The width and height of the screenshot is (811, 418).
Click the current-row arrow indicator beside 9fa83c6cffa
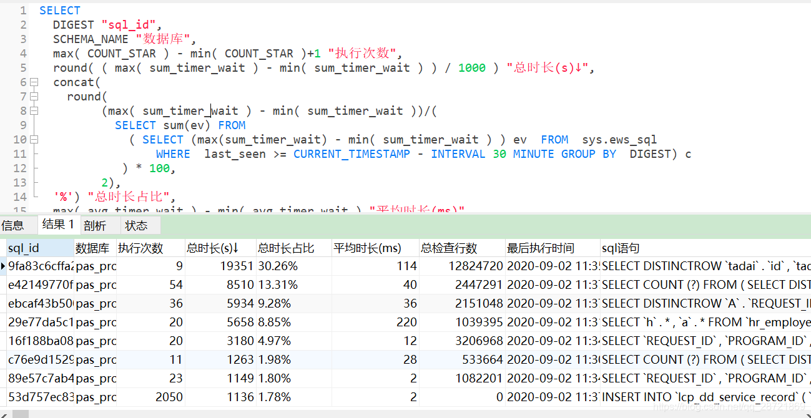[3, 266]
